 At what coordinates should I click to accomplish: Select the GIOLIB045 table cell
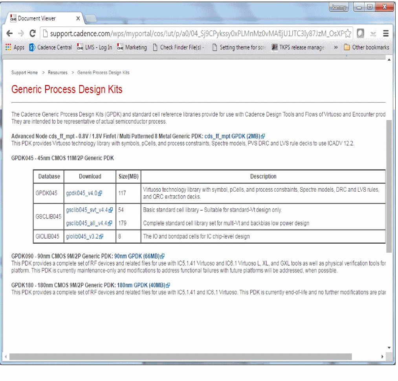(x=48, y=237)
